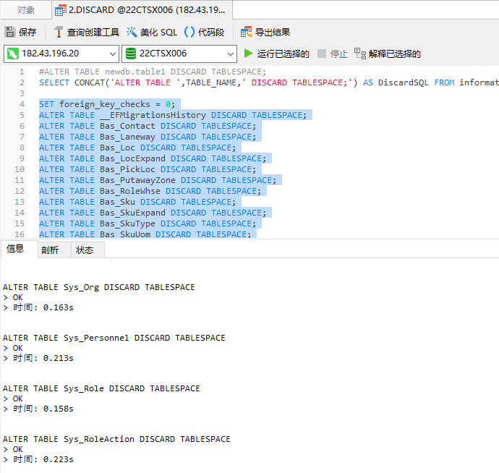Click the Bas_SkuExpand DISCARD TABLESPACE line
Image resolution: width=499 pixels, height=473 pixels.
[153, 213]
